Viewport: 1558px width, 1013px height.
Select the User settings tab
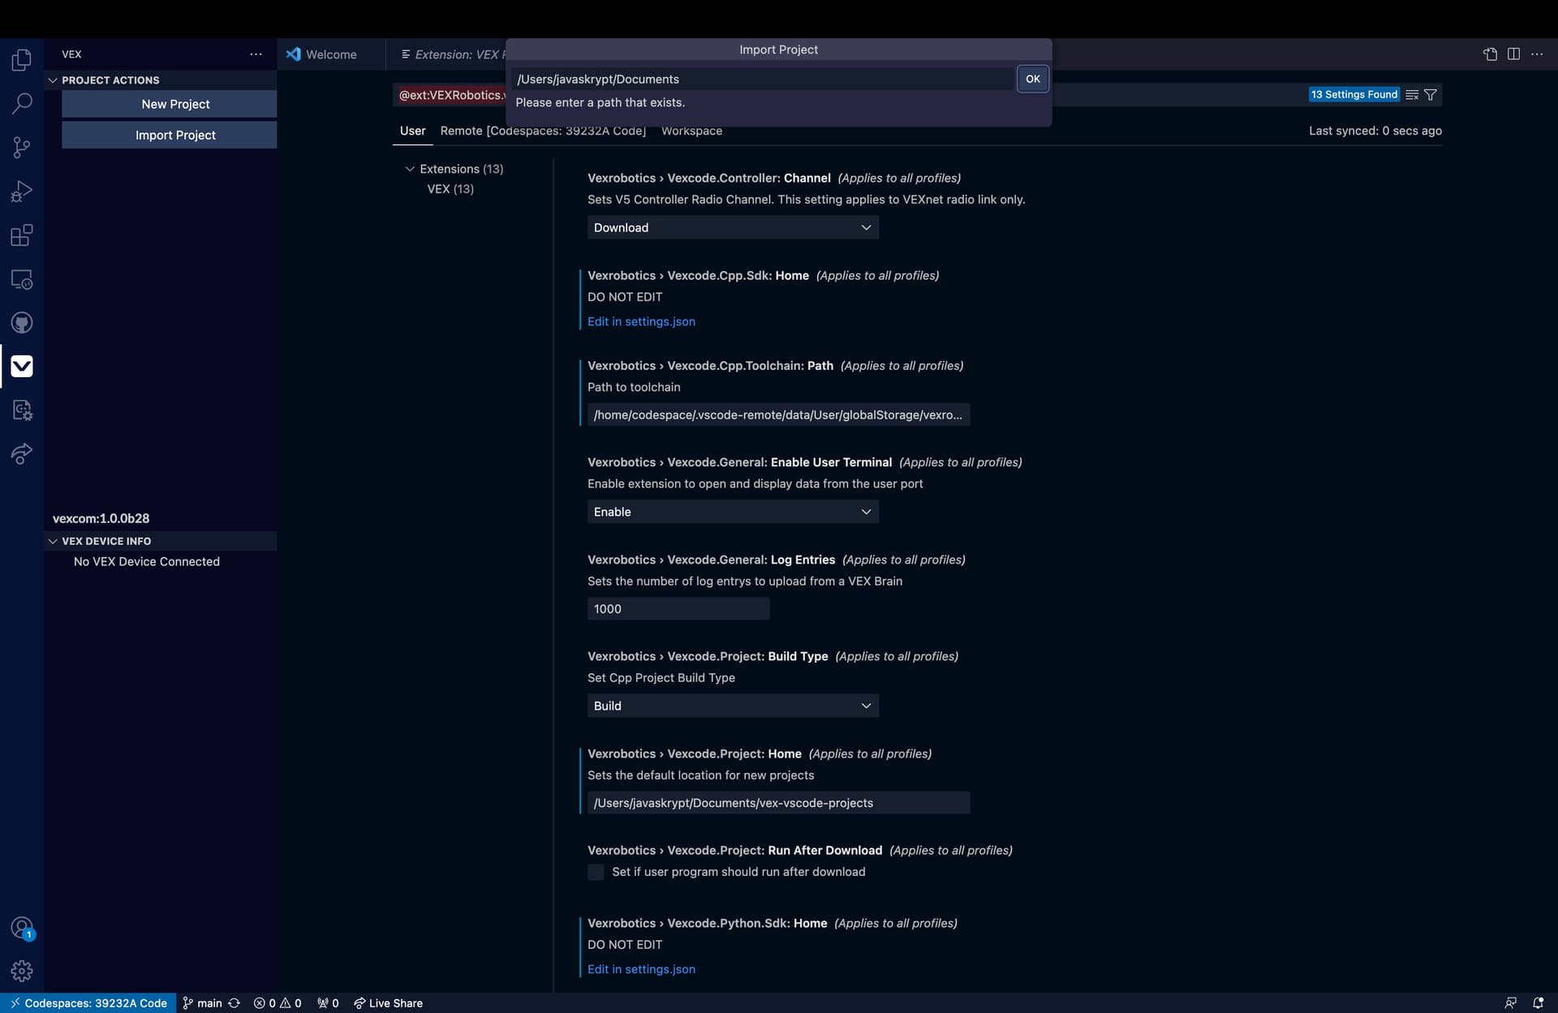tap(412, 131)
